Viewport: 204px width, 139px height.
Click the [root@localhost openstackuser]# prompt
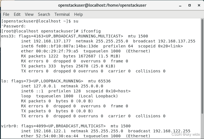pos(40,31)
